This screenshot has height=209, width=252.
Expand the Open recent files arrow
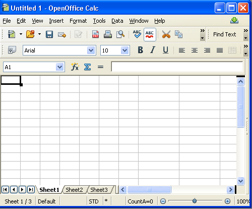coord(39,34)
